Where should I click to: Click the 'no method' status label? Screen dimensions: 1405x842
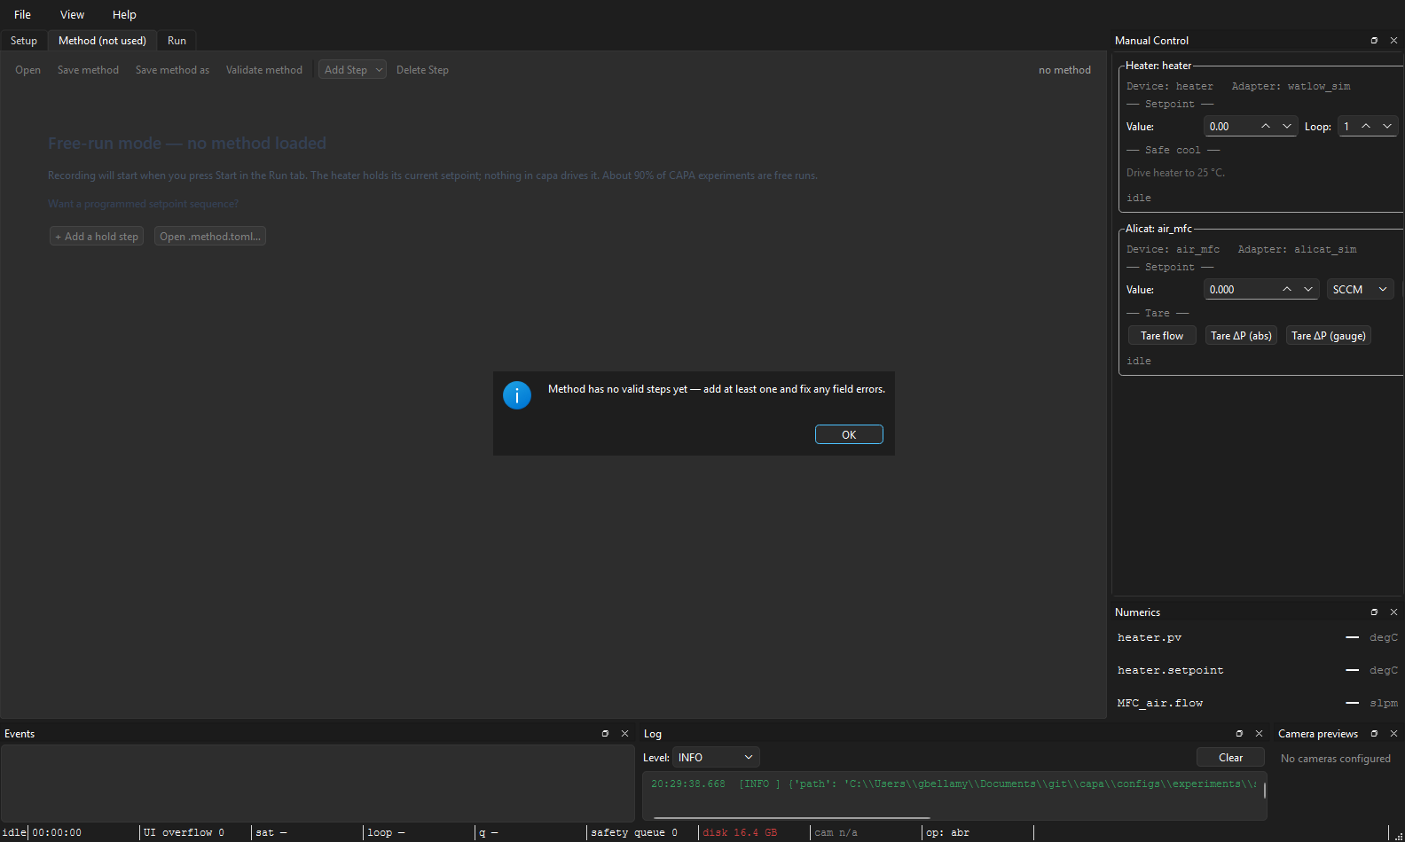pos(1064,70)
